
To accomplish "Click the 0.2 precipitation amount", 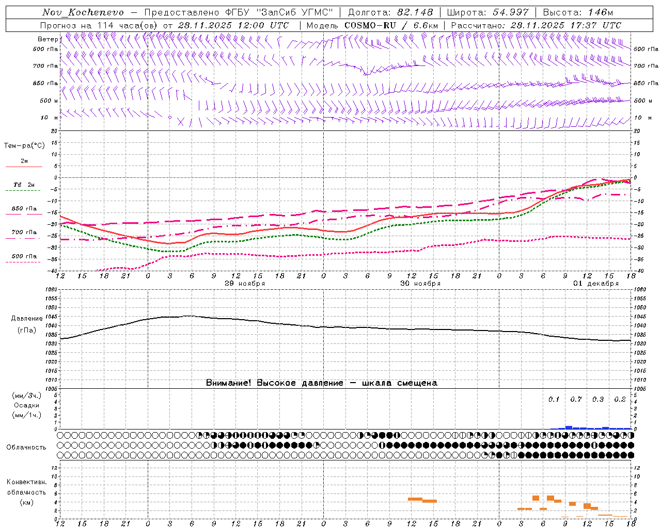I will coord(620,400).
